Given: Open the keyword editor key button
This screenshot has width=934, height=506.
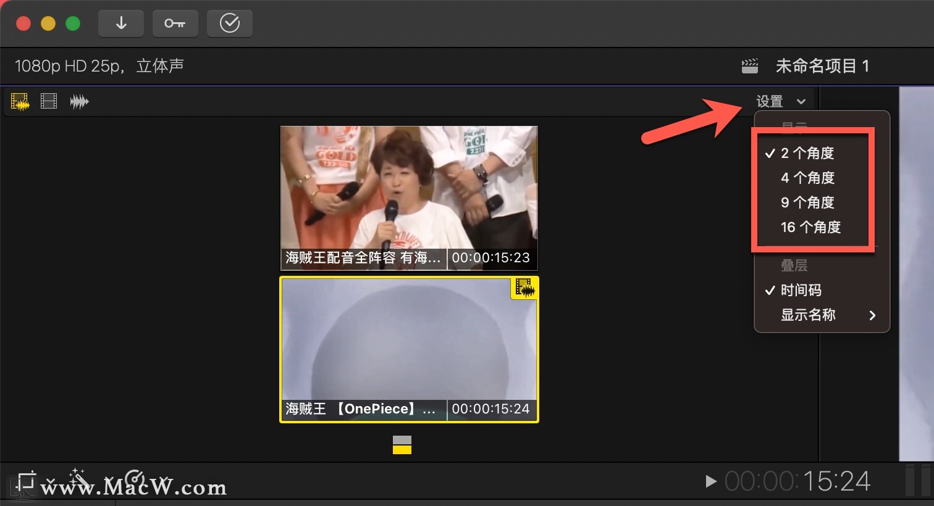Looking at the screenshot, I should tap(175, 23).
